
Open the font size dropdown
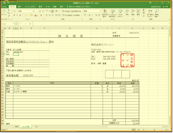click(x=38, y=11)
